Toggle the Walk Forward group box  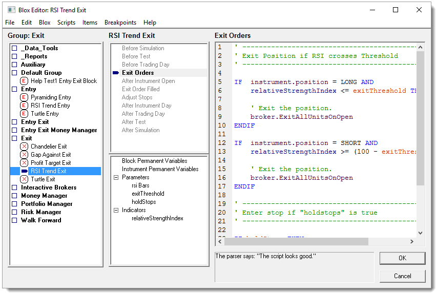click(x=14, y=220)
